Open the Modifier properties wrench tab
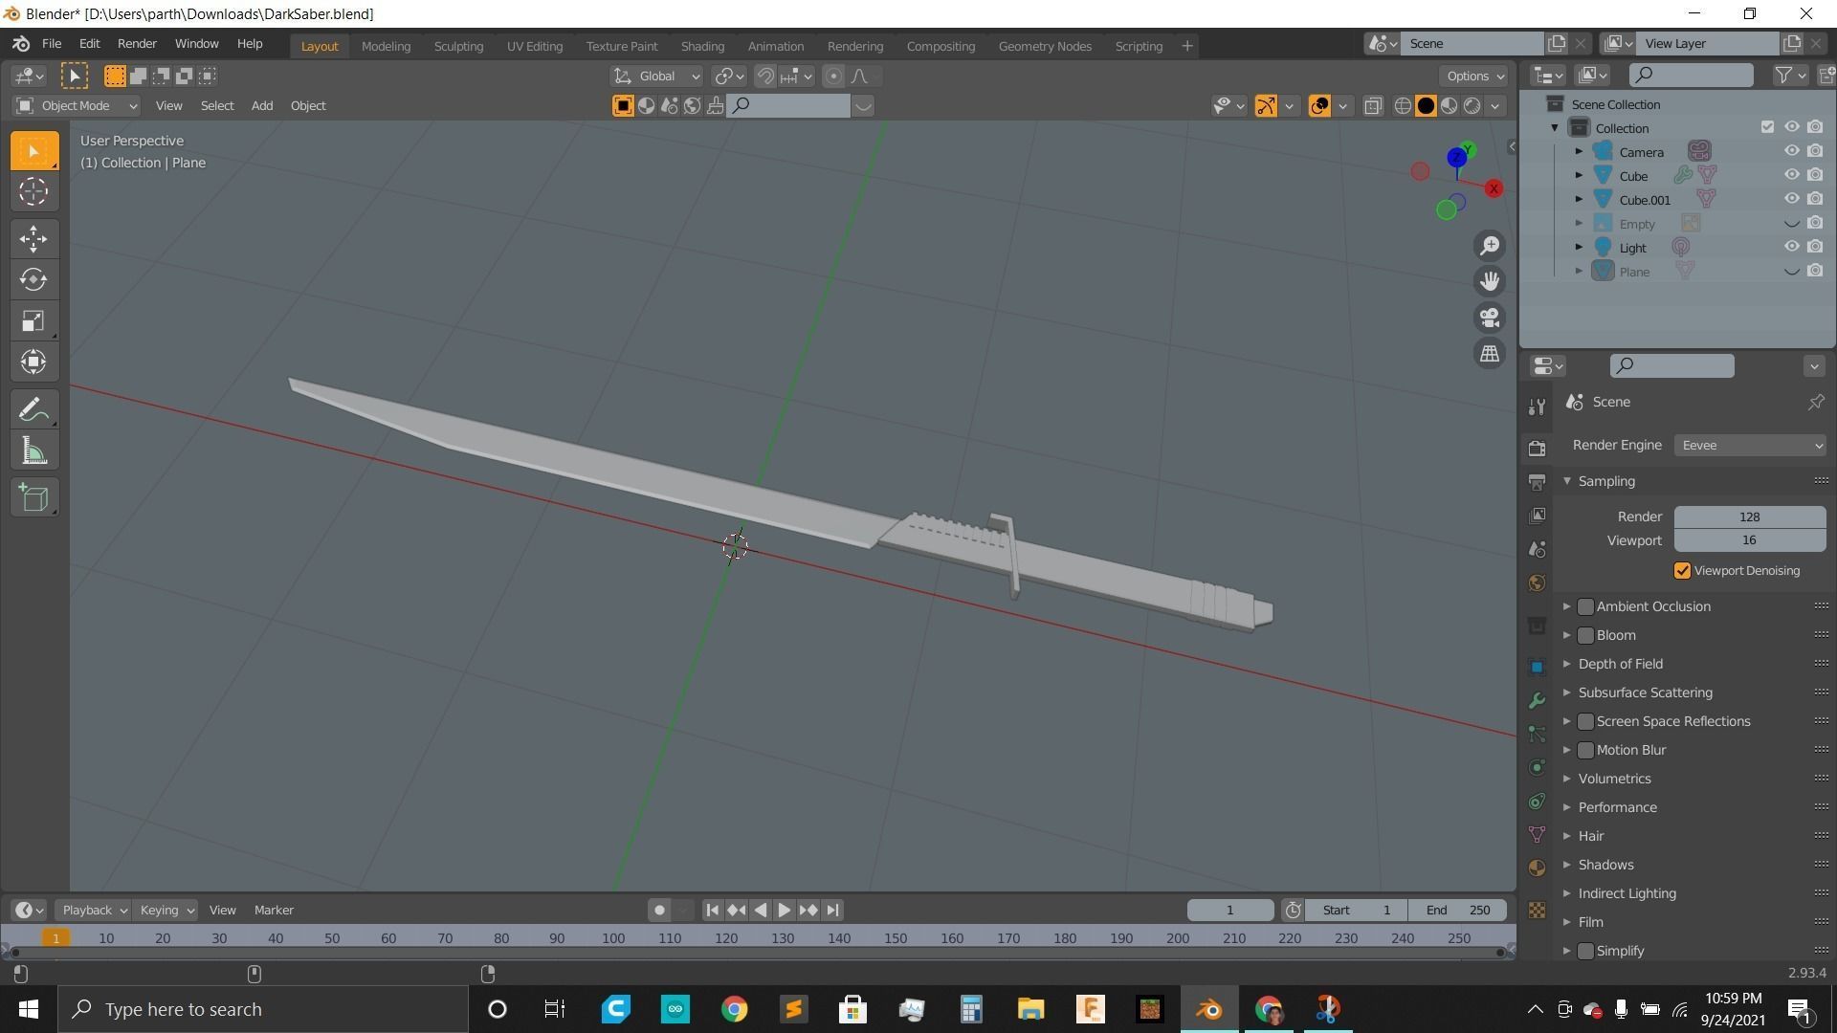Screen dimensions: 1837x1033 pyautogui.click(x=1537, y=700)
